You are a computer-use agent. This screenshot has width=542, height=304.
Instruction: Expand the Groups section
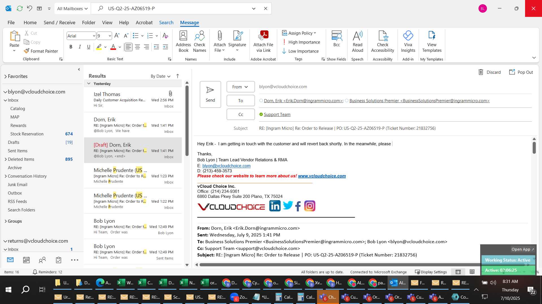tap(6, 221)
